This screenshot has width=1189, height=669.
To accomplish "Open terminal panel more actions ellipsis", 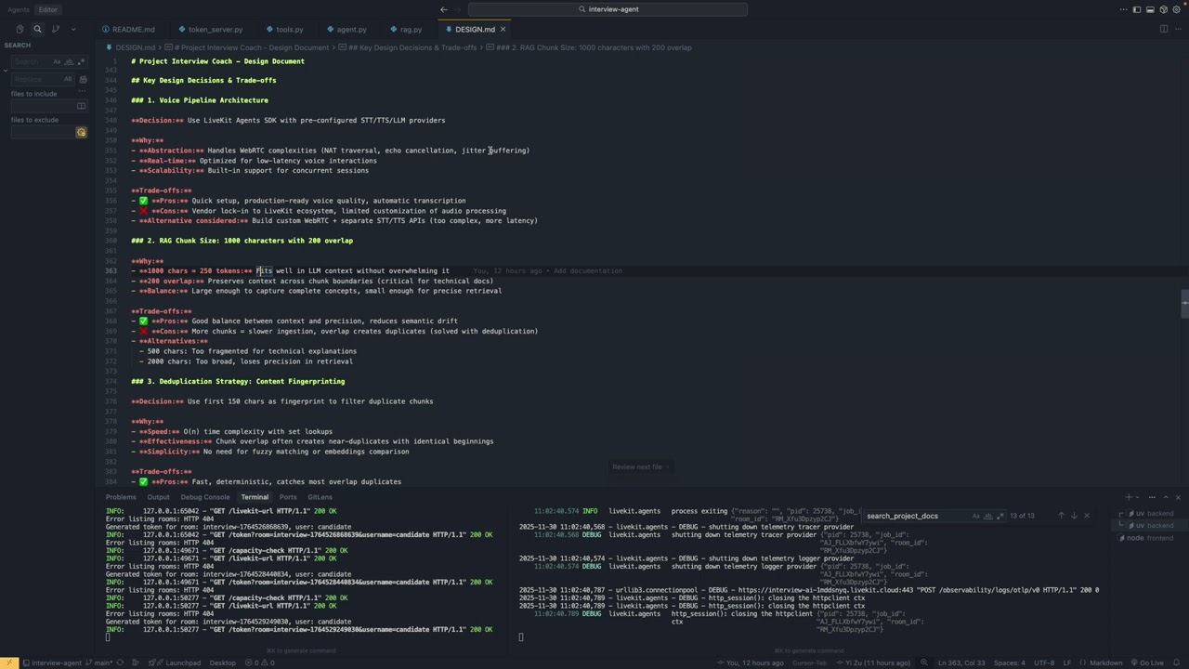I will (1152, 497).
